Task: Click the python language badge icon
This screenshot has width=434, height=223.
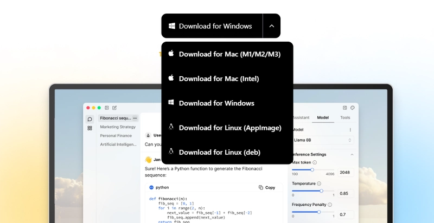Action: click(151, 187)
